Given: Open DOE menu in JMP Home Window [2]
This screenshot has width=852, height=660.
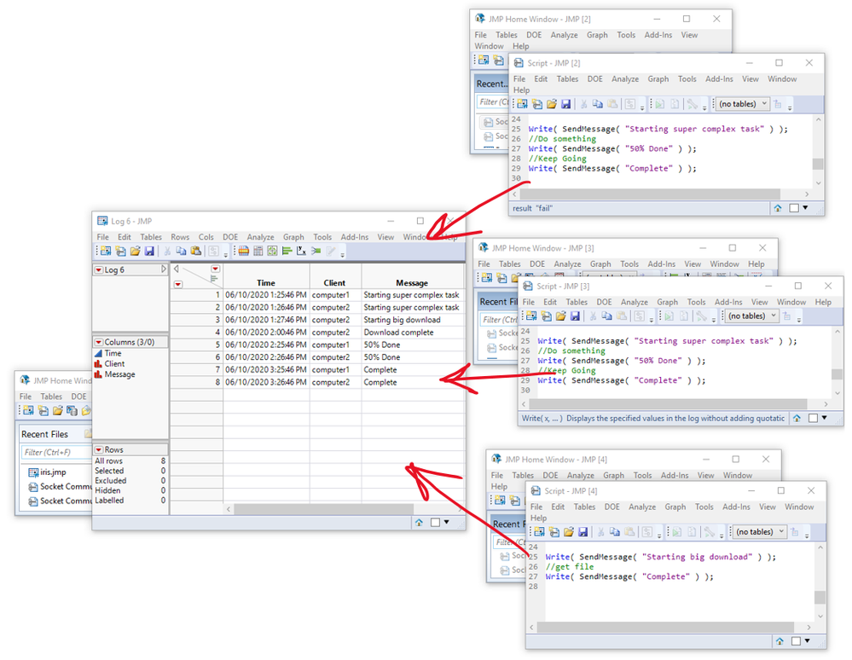Looking at the screenshot, I should [534, 35].
